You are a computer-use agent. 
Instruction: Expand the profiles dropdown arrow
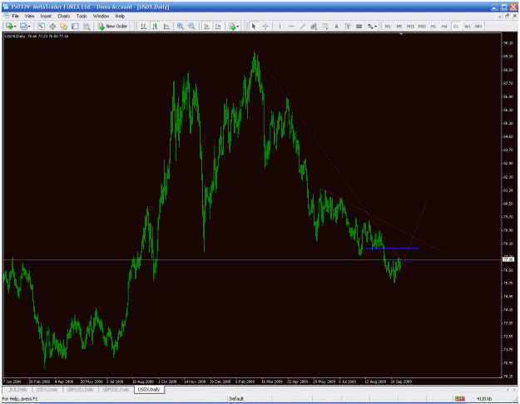click(x=29, y=27)
